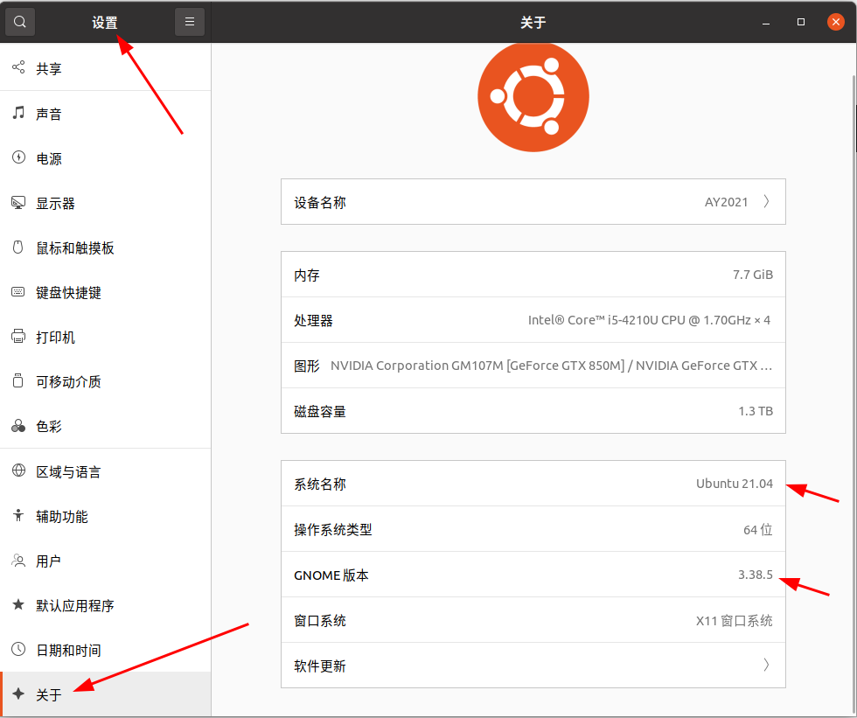The height and width of the screenshot is (718, 857).
Task: Click the globe icon next to 区域与语言
Action: click(x=18, y=471)
